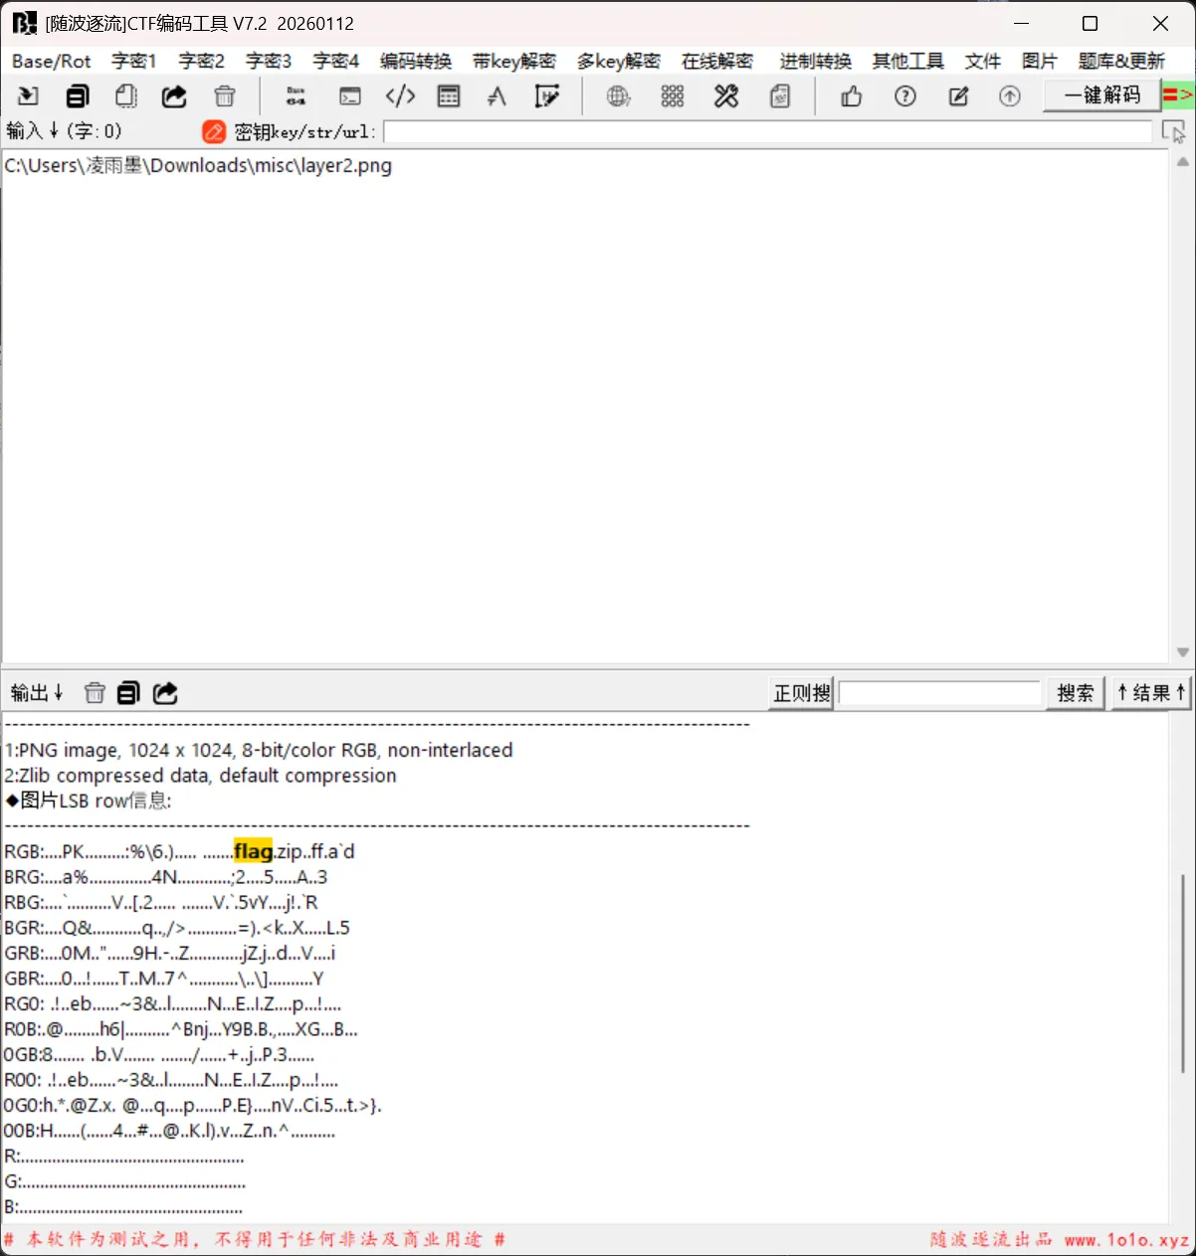Click the globe web icon
This screenshot has height=1256, width=1196.
[x=619, y=95]
